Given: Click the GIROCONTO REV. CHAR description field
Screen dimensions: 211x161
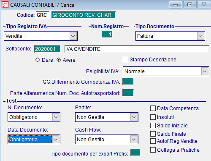Looking at the screenshot, I should coord(84,15).
